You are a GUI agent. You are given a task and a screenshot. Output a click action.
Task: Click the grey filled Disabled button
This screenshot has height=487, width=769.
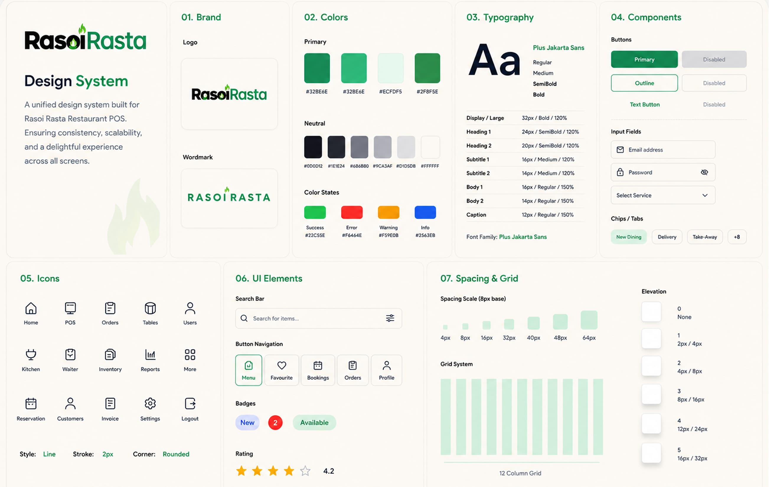pos(714,59)
